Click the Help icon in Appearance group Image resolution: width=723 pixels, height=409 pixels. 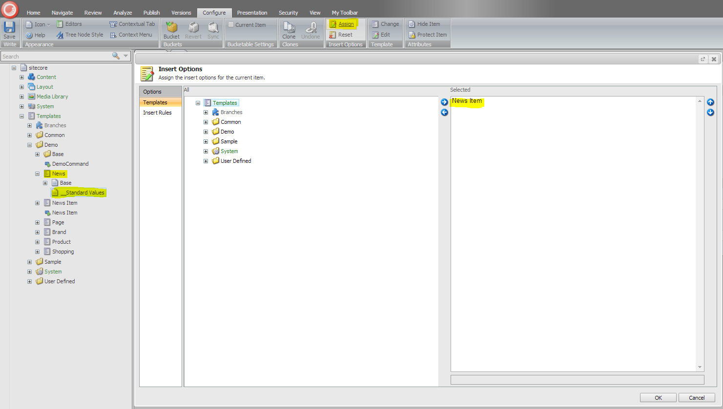coord(29,35)
